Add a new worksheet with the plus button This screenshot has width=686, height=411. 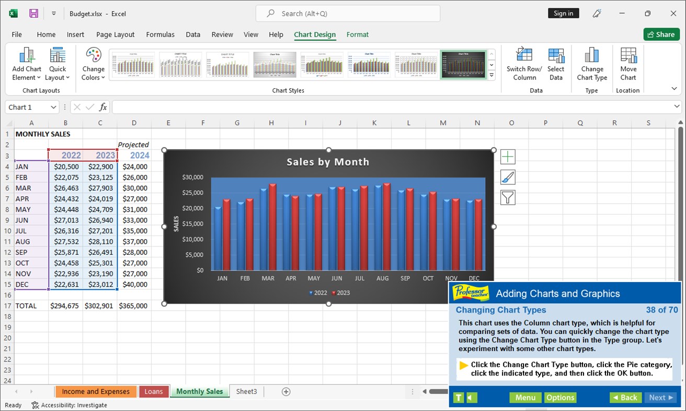pos(285,391)
